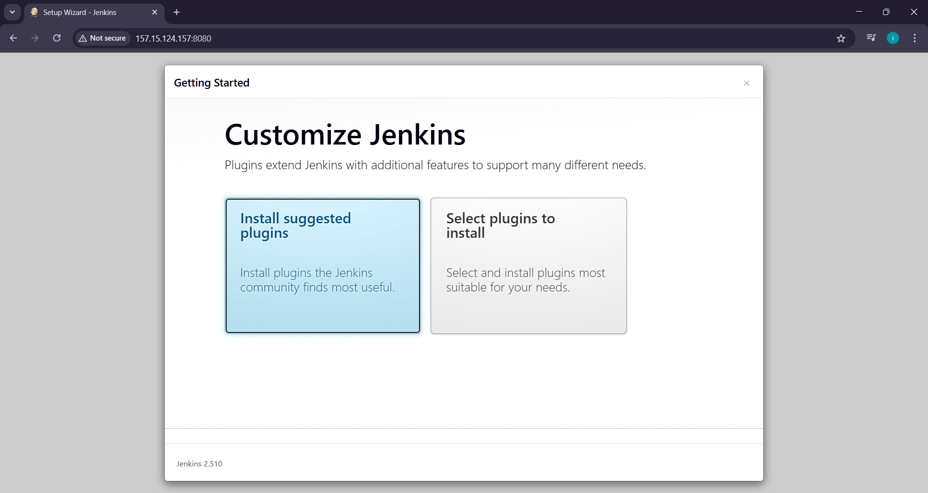Open a new browser tab
This screenshot has height=493, width=928.
(x=176, y=12)
